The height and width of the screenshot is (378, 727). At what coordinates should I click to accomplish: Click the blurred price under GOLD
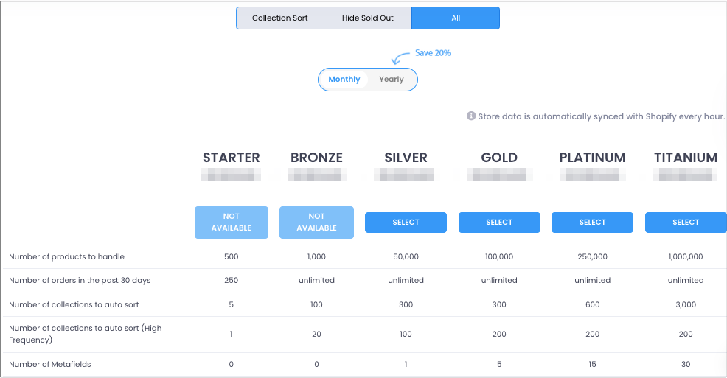[x=499, y=174]
